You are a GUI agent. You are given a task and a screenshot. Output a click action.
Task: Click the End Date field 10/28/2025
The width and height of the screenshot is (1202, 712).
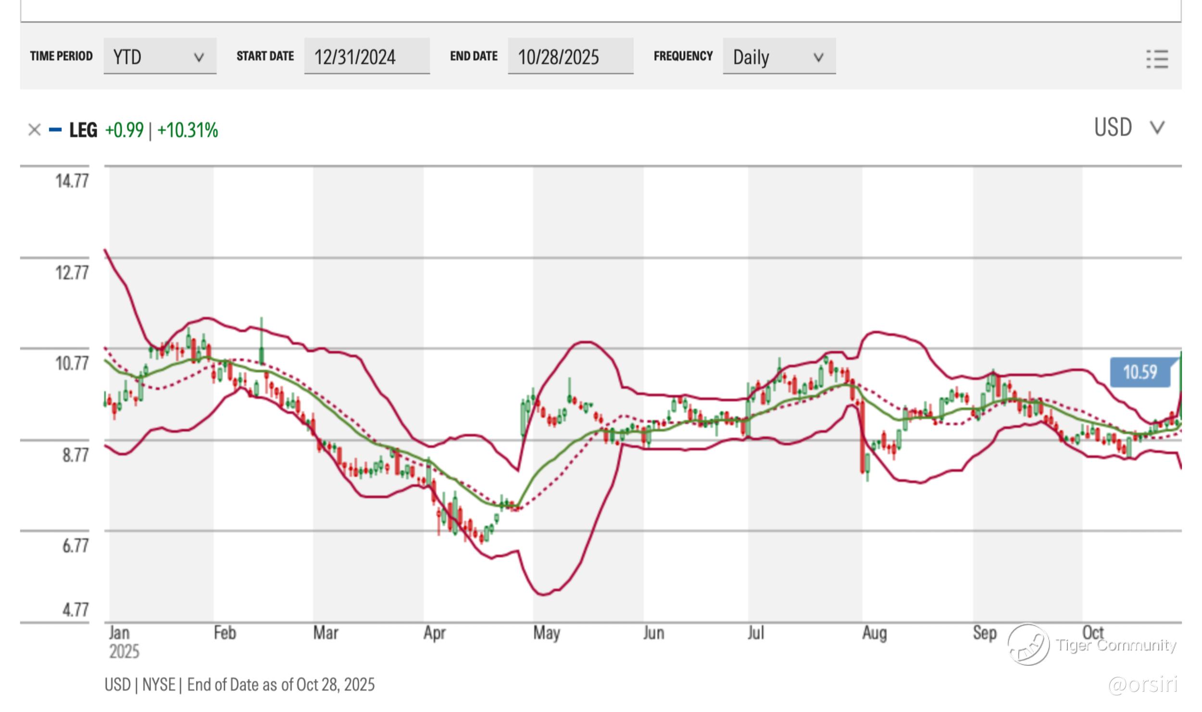click(x=570, y=57)
